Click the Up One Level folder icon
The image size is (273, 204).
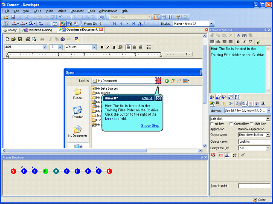173,81
